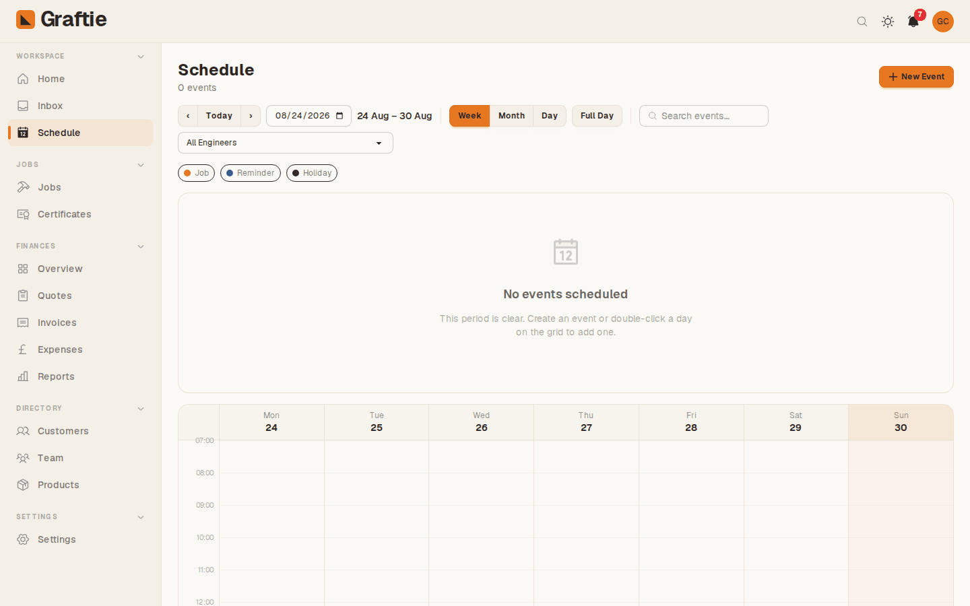
Task: Click the Reports bar chart icon
Action: tap(23, 376)
